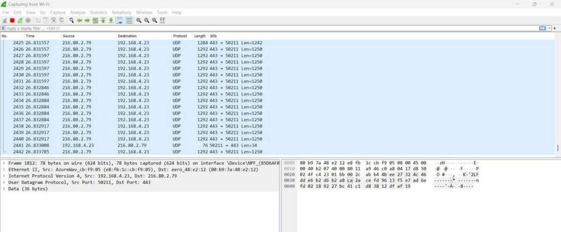Select packet number 2432 row
Viewport: 561px width, 232px height.
click(278, 88)
